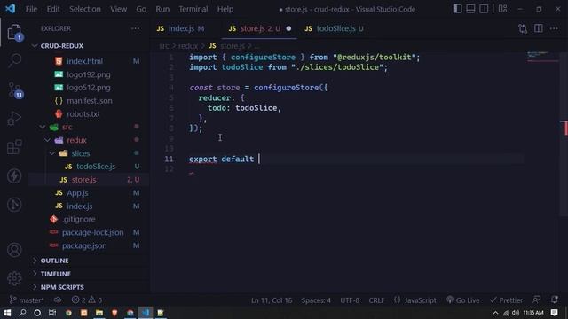Image resolution: width=568 pixels, height=319 pixels.
Task: Open the Windows action center icon
Action: (x=554, y=313)
